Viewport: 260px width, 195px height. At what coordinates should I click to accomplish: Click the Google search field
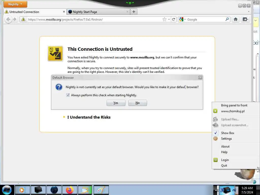click(x=206, y=19)
